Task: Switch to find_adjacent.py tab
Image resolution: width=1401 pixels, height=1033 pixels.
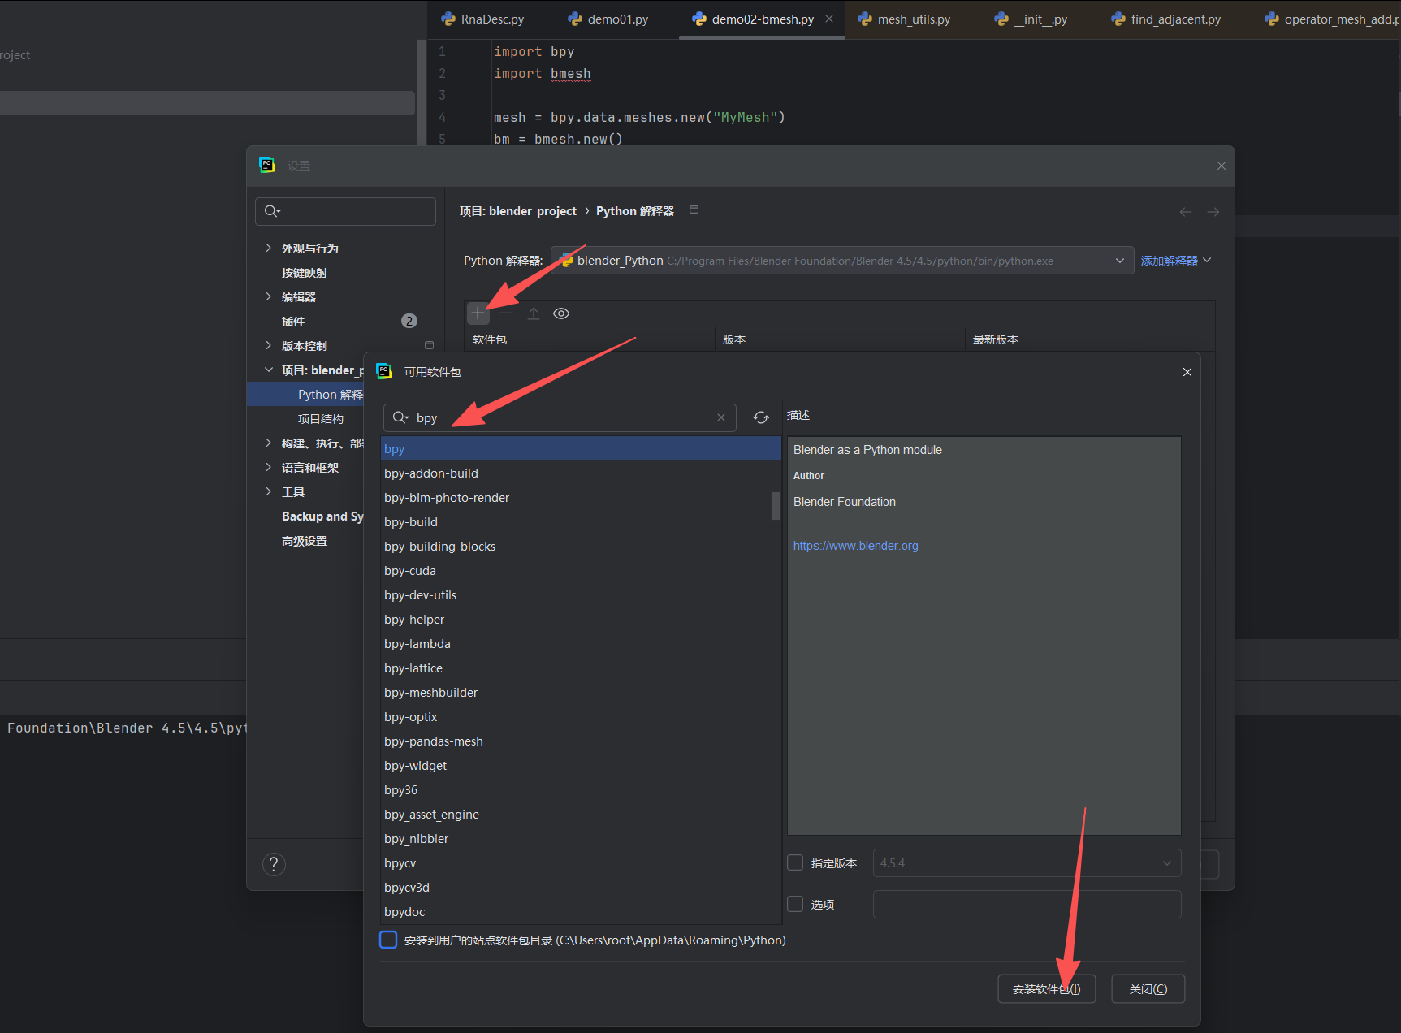Action: tap(1165, 19)
